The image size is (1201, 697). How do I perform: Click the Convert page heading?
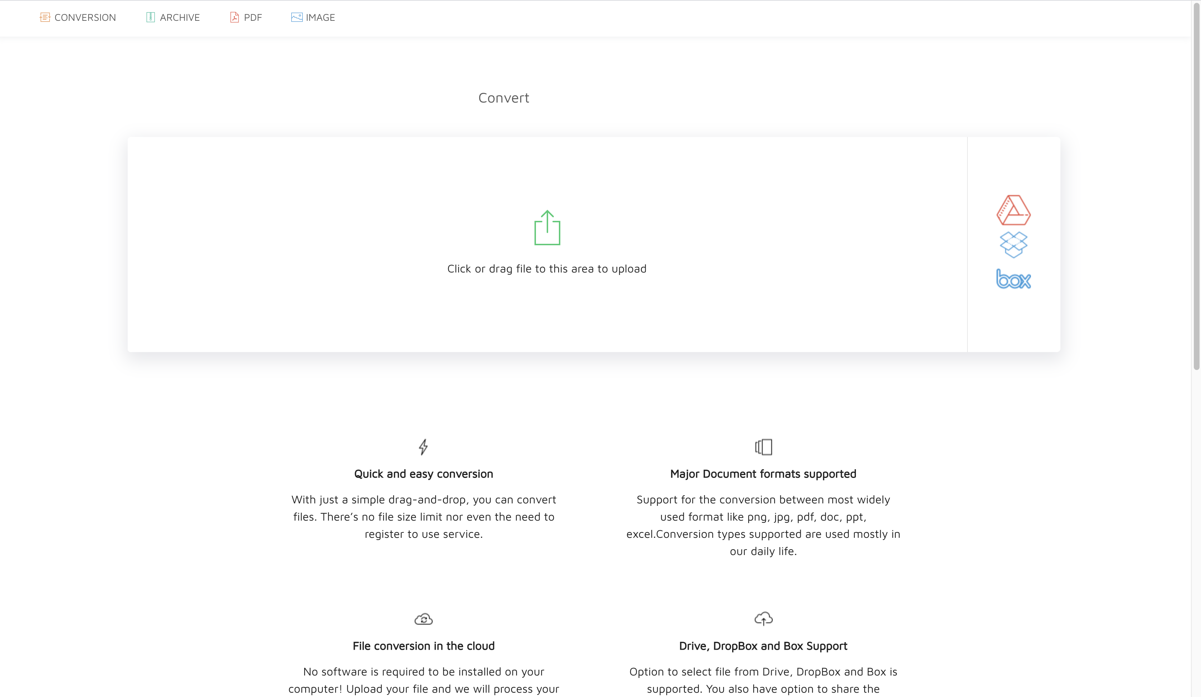[x=504, y=98]
